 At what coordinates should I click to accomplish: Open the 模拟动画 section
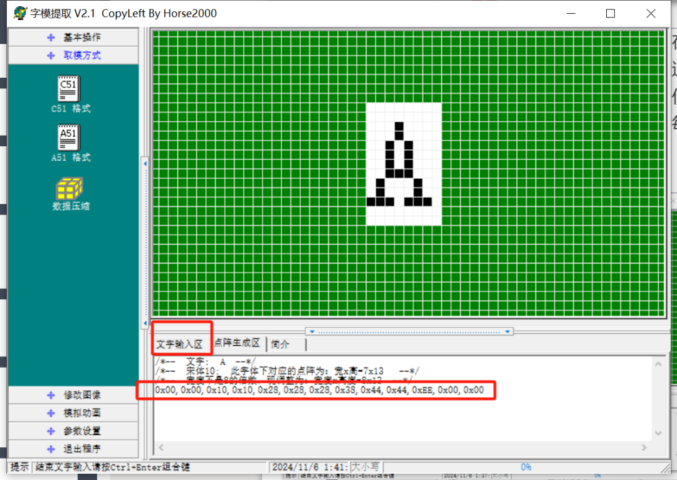[73, 413]
